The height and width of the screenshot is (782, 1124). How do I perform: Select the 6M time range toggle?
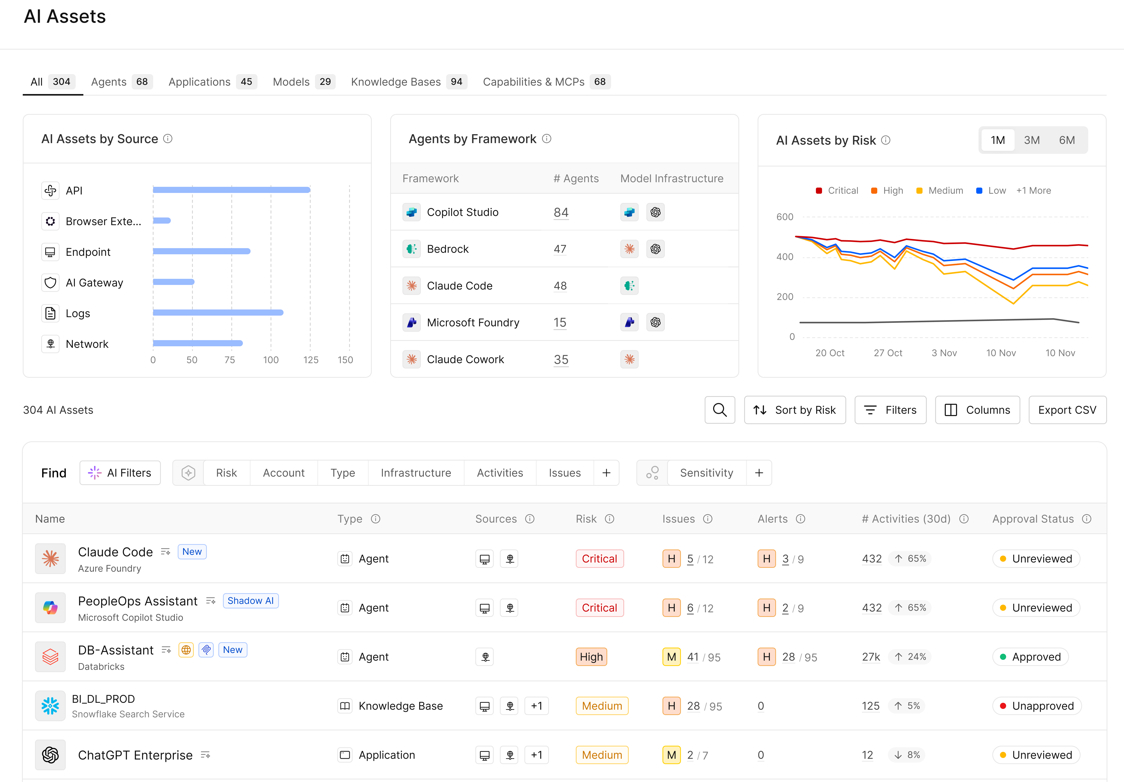[1067, 141]
